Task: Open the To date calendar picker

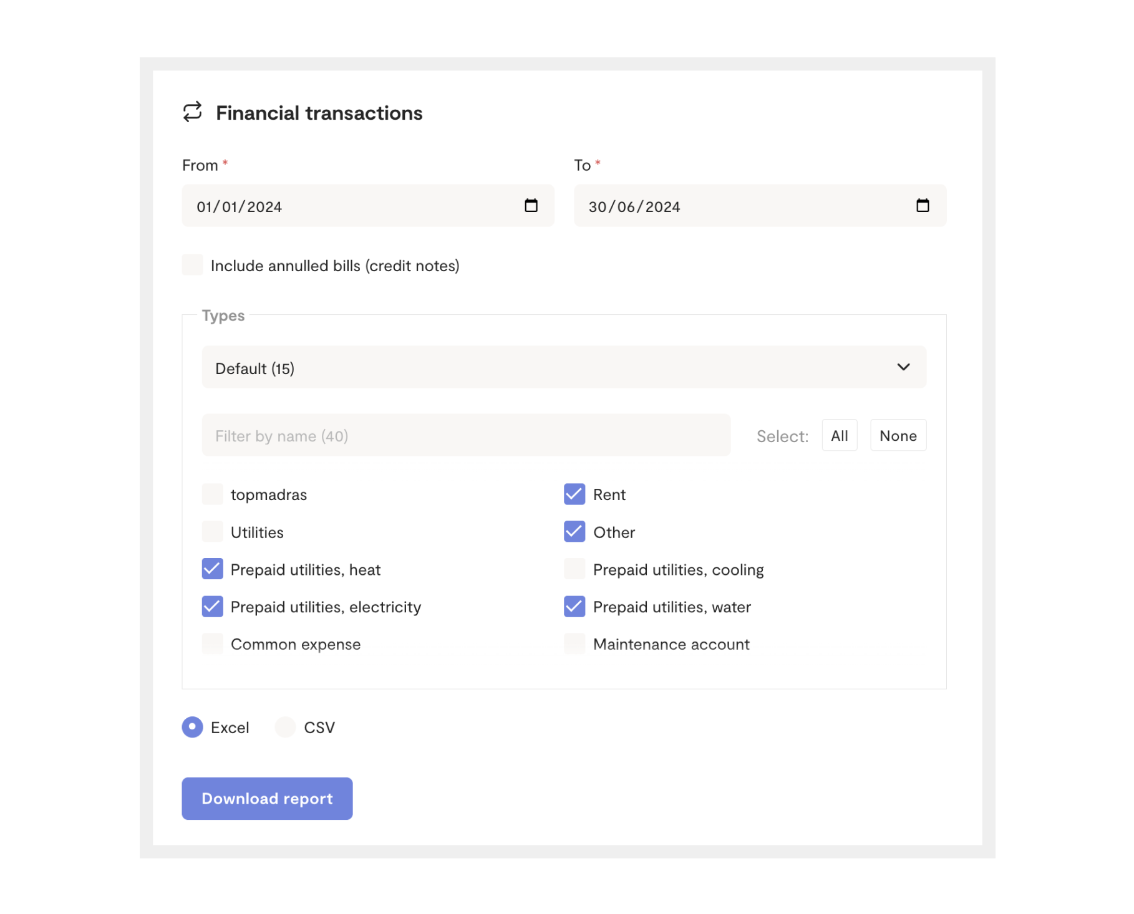Action: click(923, 206)
